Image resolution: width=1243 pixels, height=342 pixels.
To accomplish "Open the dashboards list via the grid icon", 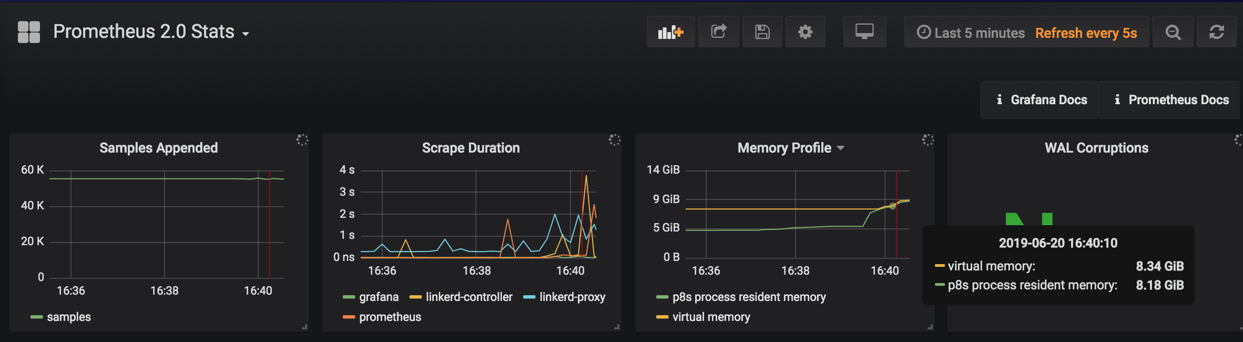I will tap(29, 32).
